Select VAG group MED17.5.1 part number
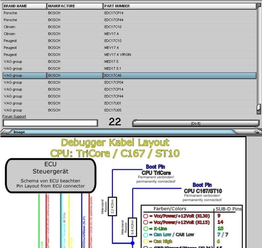The height and width of the screenshot is (248, 262). point(113,68)
